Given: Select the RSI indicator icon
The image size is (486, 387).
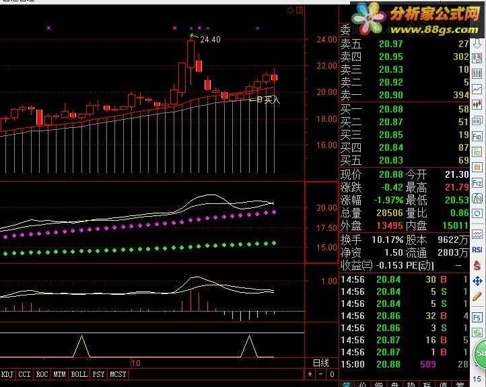Looking at the screenshot, I should pyautogui.click(x=477, y=250).
